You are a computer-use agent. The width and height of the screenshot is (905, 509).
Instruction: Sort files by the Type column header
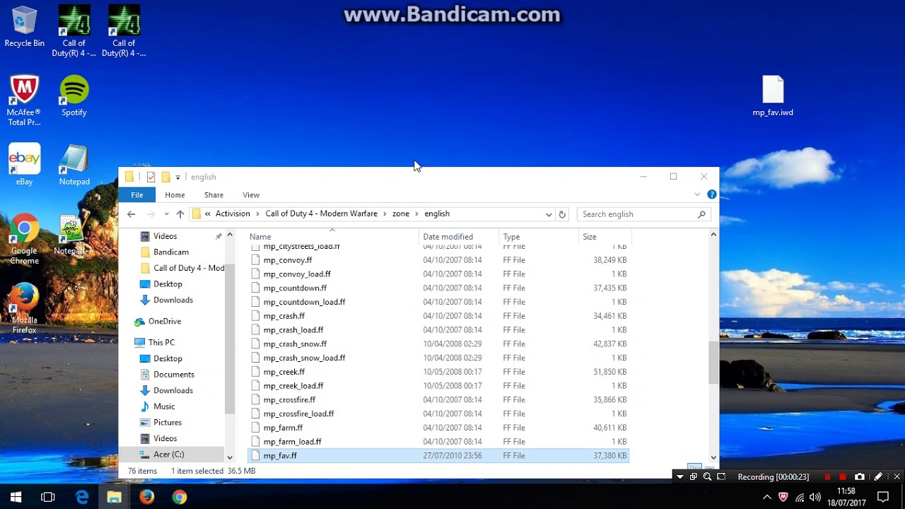coord(538,237)
